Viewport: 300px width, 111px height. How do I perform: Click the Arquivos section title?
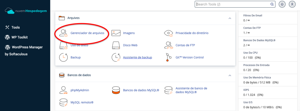tap(74, 18)
